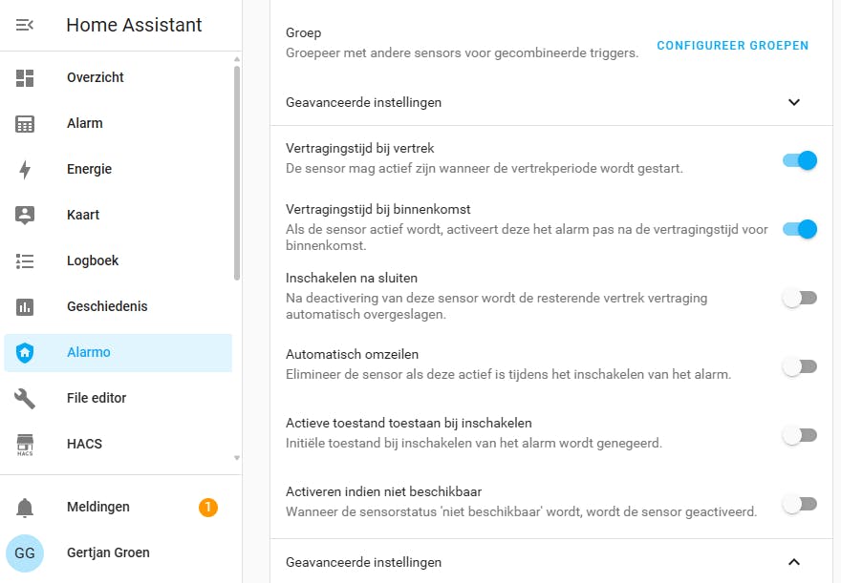This screenshot has height=583, width=841.
Task: Disable Vertragingstijd bij vertrek toggle
Action: tap(800, 160)
